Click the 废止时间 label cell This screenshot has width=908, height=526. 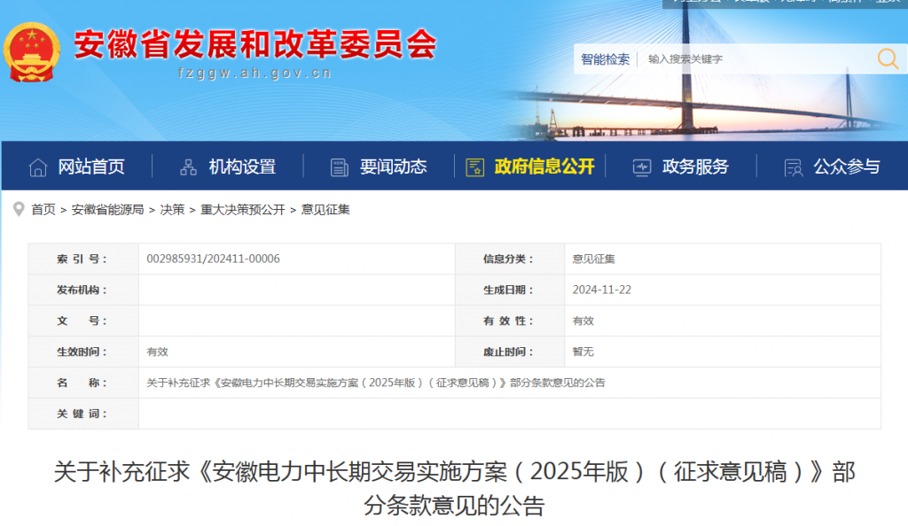510,352
